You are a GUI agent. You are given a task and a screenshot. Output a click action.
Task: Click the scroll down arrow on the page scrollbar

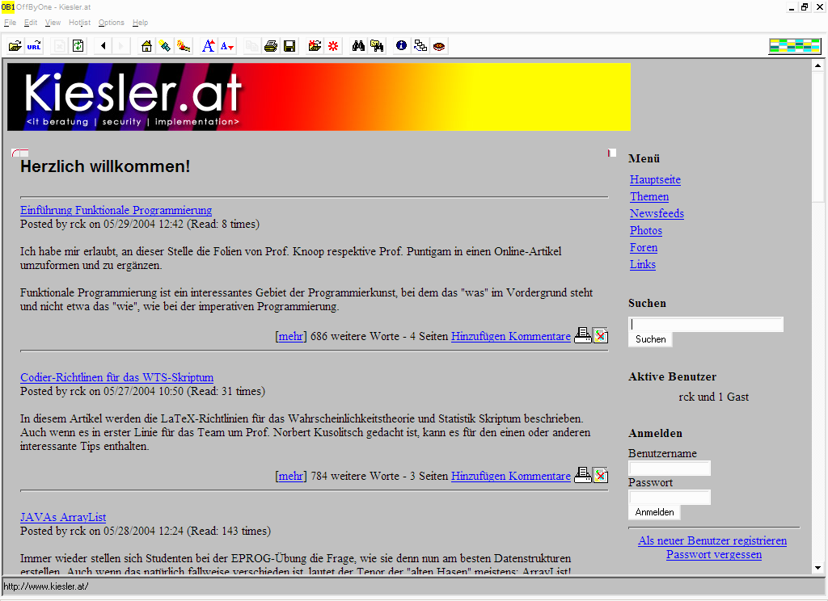tap(817, 568)
